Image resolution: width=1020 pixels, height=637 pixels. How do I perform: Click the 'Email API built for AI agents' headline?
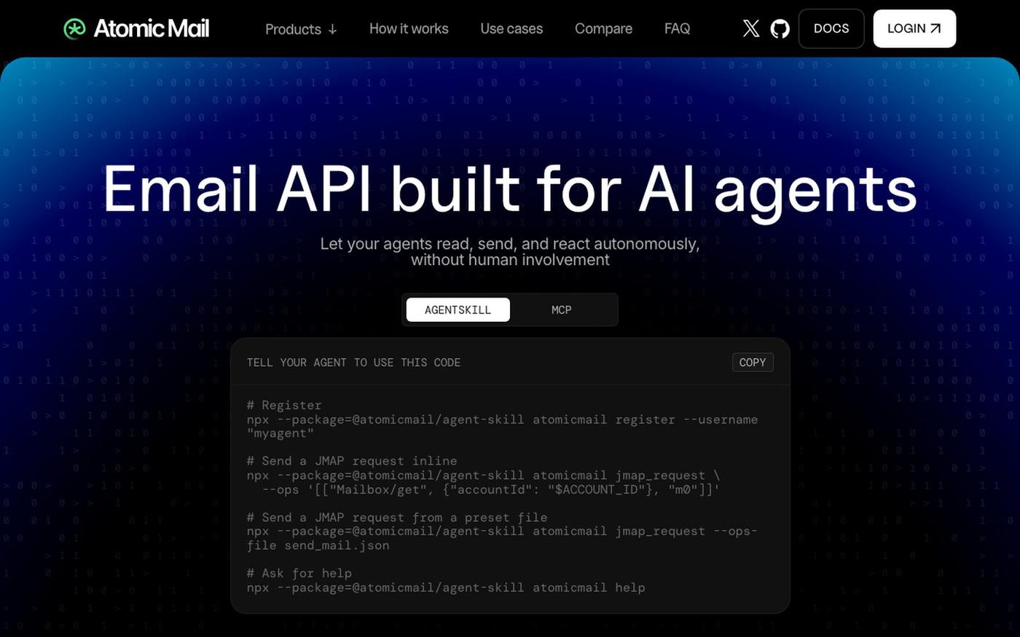(510, 189)
